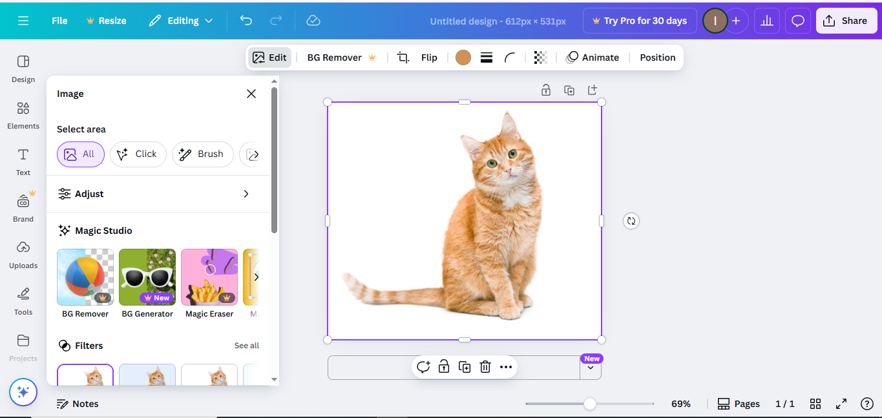
Task: Expand the Adjust section
Action: [x=158, y=193]
